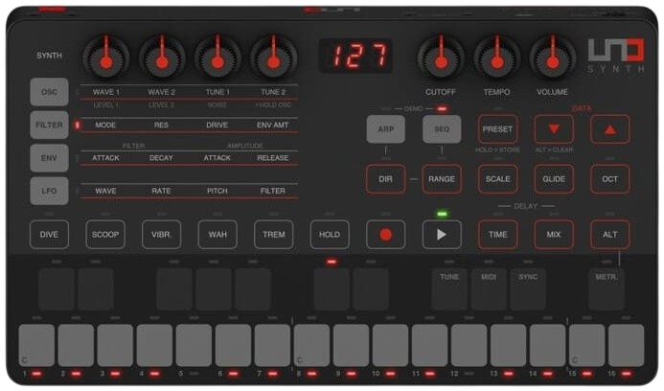The image size is (664, 391).
Task: Click the data up arrow button
Action: (609, 129)
